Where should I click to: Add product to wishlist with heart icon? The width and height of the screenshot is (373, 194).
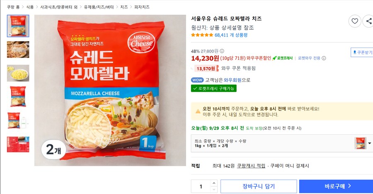[355, 21]
